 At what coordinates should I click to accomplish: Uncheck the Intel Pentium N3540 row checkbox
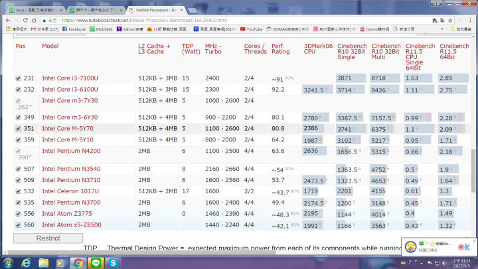click(19, 169)
